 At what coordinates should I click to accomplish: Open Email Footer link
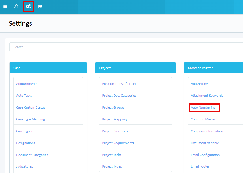(x=200, y=166)
